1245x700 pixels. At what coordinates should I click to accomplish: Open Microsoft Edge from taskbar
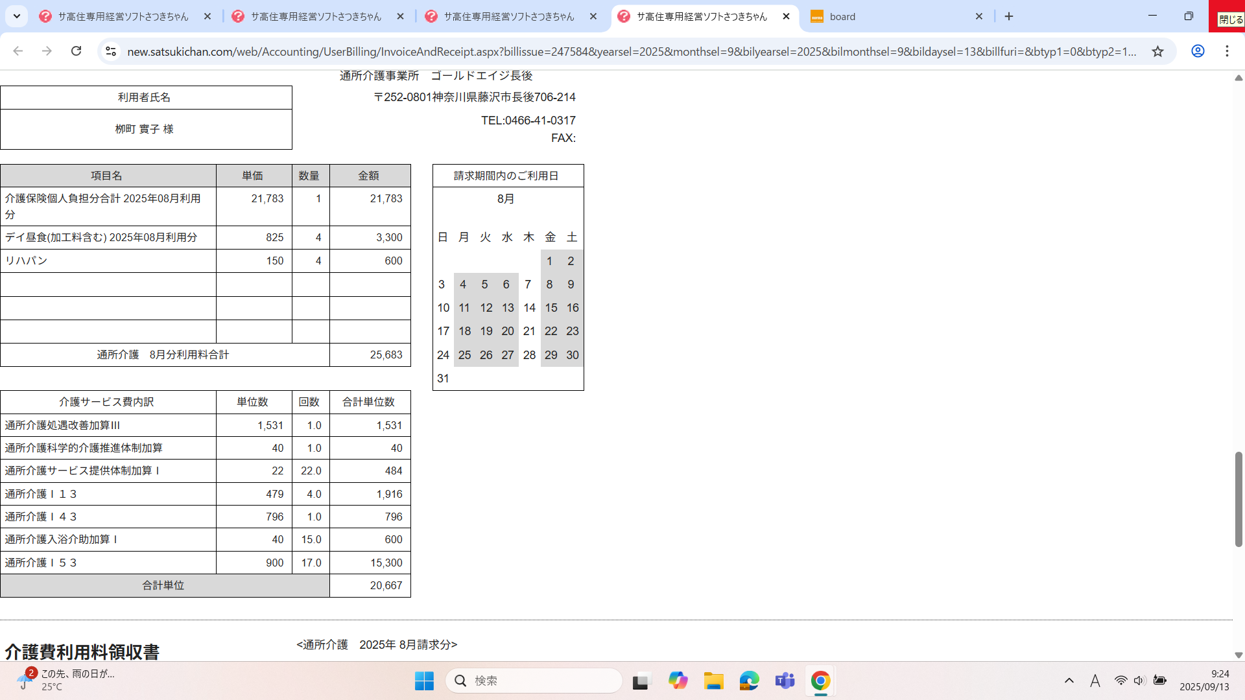[749, 681]
